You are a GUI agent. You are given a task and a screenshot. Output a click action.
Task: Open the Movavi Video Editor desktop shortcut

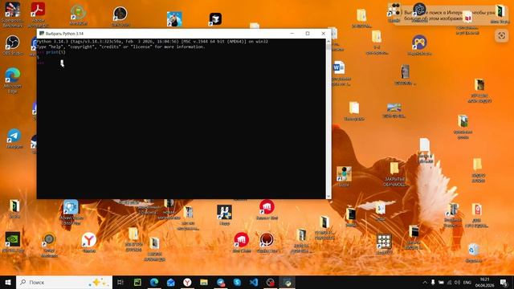click(71, 212)
